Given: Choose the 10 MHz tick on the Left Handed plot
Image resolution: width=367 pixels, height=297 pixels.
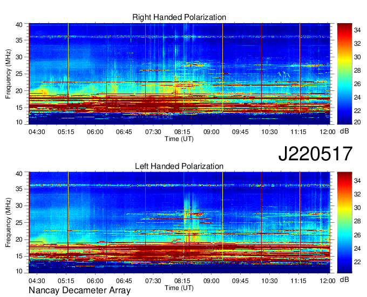Looking at the screenshot, I should click(19, 271).
